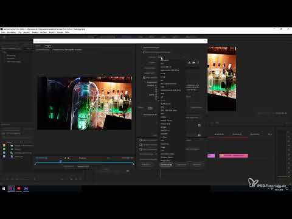Click the red app taskbar icon
The height and width of the screenshot is (219, 292).
click(x=19, y=189)
